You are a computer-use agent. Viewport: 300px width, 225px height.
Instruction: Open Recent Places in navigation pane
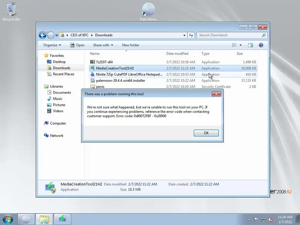click(x=63, y=74)
